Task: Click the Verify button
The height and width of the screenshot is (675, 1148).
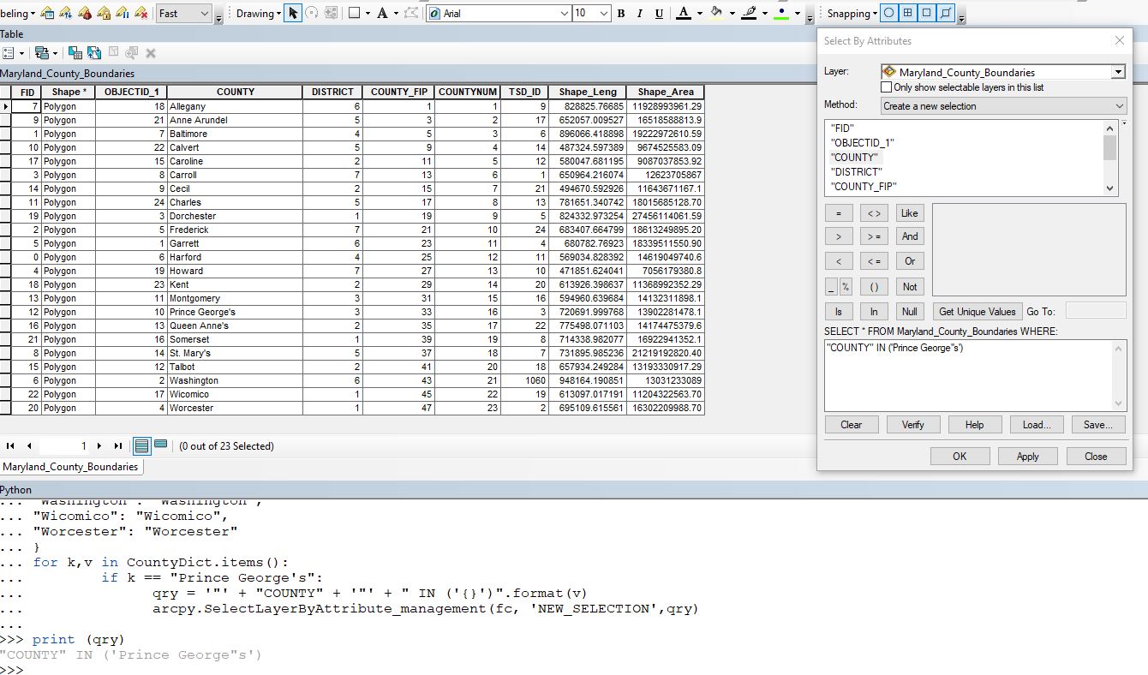Action: 912,425
